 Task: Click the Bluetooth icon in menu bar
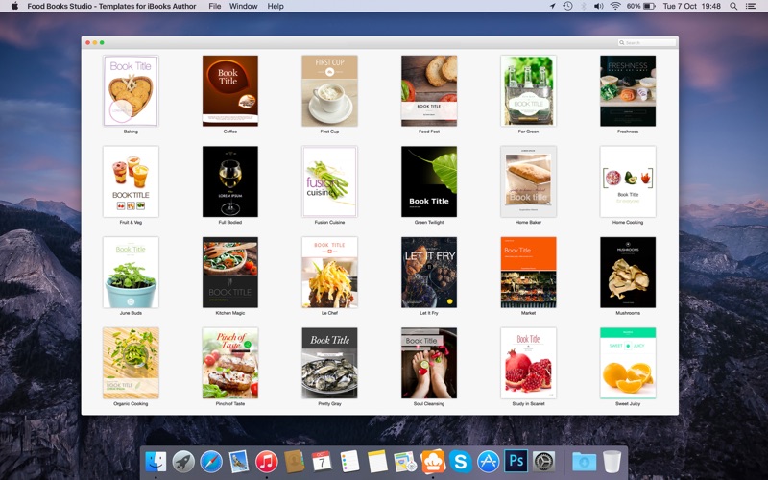(584, 6)
